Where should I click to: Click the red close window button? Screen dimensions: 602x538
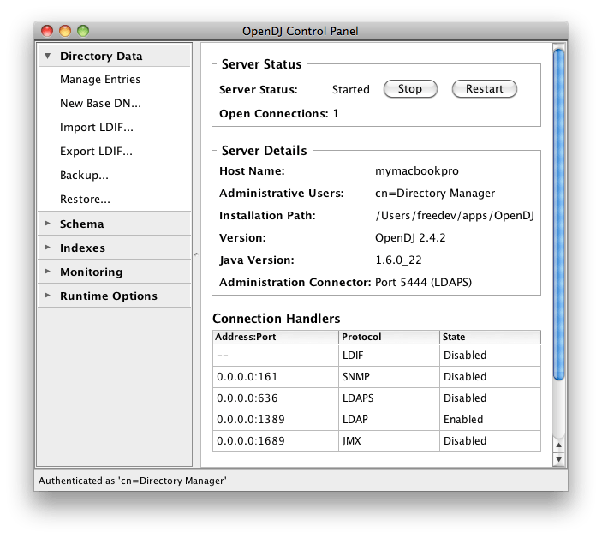point(47,31)
